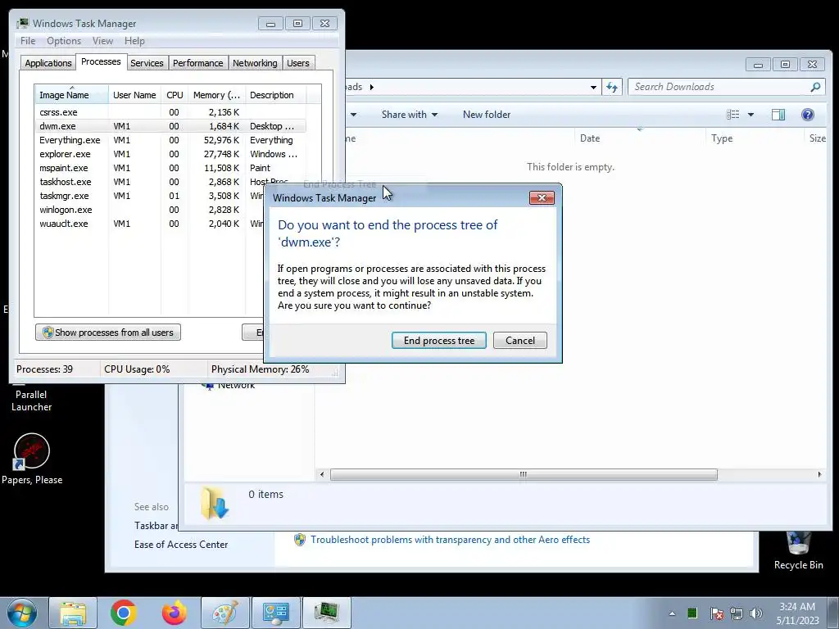This screenshot has height=629, width=839.
Task: Cancel the end process tree dialog
Action: click(x=519, y=341)
